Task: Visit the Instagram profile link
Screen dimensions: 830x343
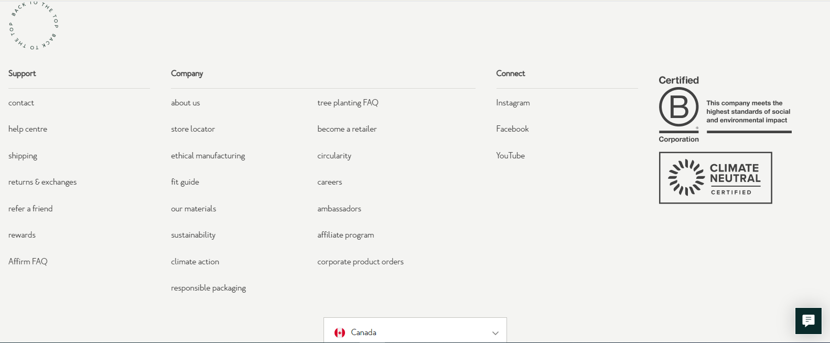Action: click(x=513, y=103)
